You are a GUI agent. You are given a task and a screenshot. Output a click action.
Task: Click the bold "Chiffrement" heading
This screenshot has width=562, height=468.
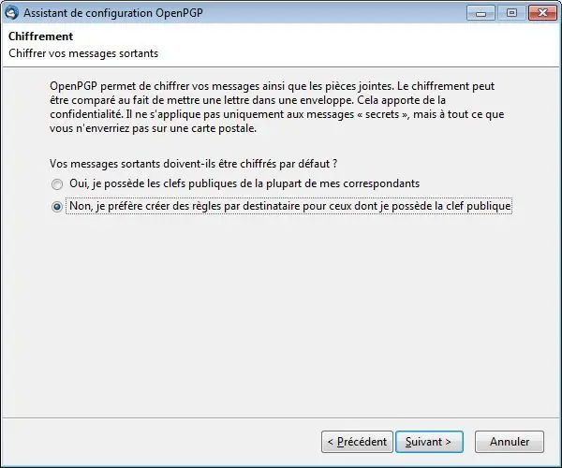point(40,37)
